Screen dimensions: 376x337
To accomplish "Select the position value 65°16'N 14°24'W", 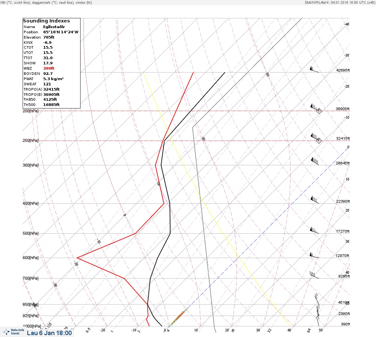I will (61, 32).
